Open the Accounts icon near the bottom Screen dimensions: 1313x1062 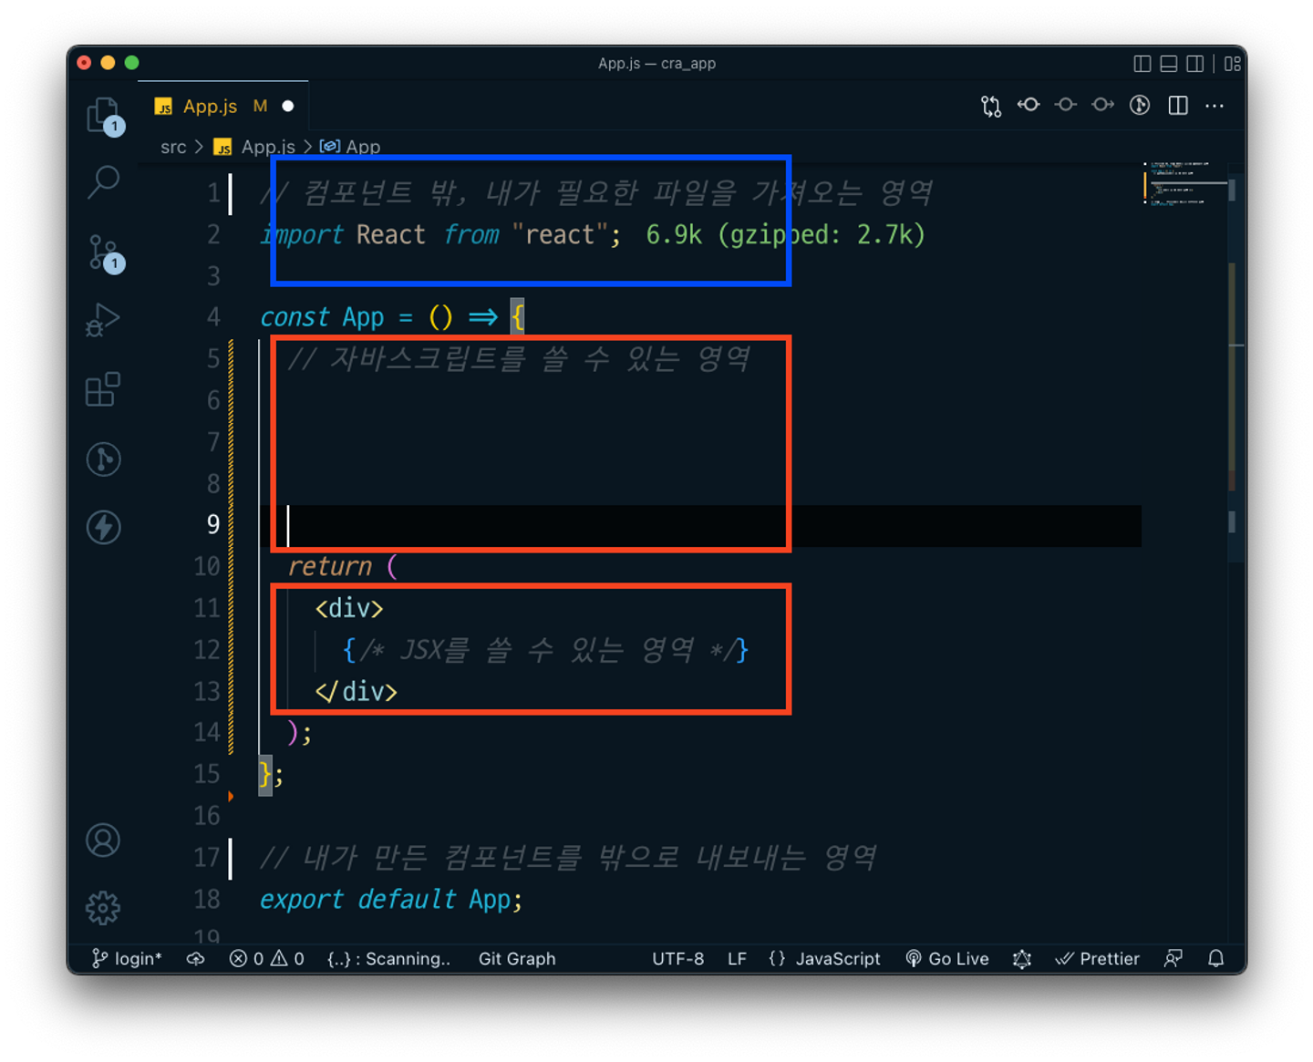(x=103, y=840)
